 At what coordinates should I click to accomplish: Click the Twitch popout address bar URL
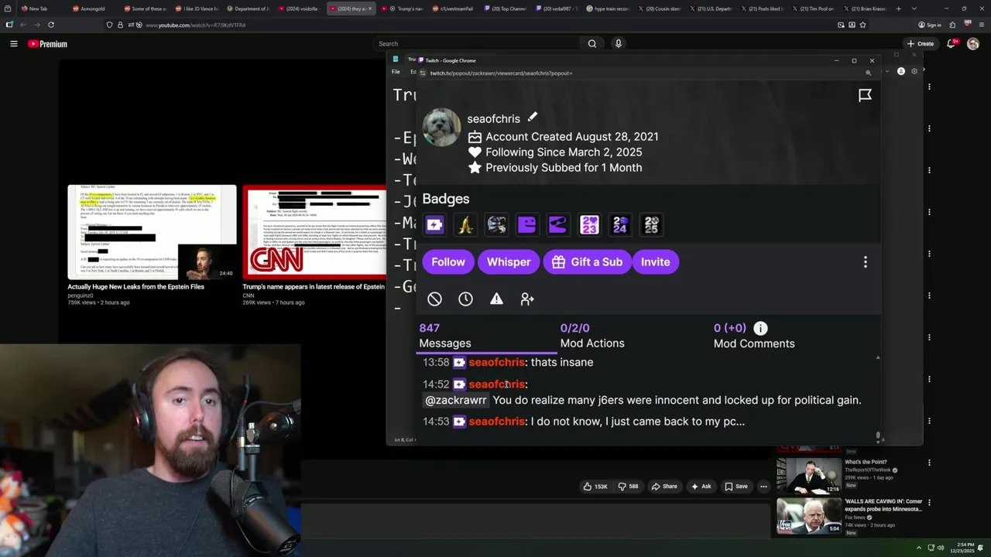click(501, 73)
